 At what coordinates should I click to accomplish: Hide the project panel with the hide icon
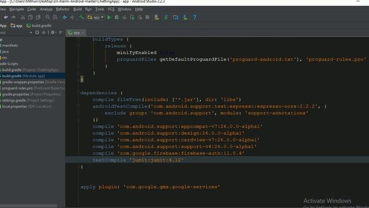(61, 32)
